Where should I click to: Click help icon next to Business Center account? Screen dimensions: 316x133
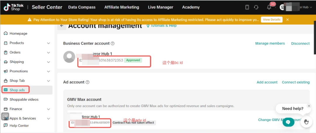[113, 43]
